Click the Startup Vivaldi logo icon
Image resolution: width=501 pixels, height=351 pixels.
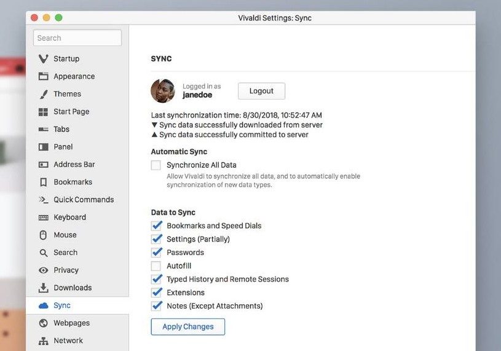click(44, 59)
